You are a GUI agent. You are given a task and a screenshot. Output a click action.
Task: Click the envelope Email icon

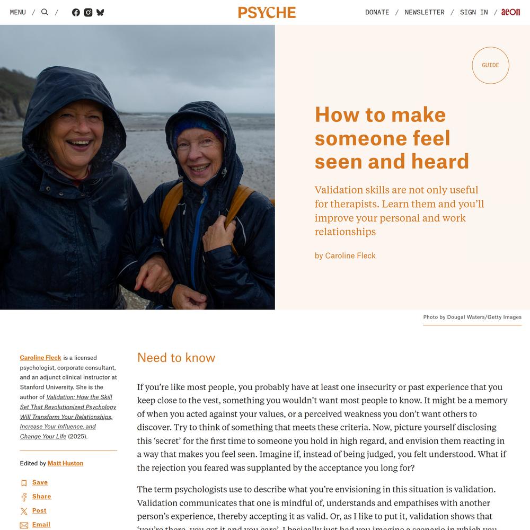pos(24,525)
